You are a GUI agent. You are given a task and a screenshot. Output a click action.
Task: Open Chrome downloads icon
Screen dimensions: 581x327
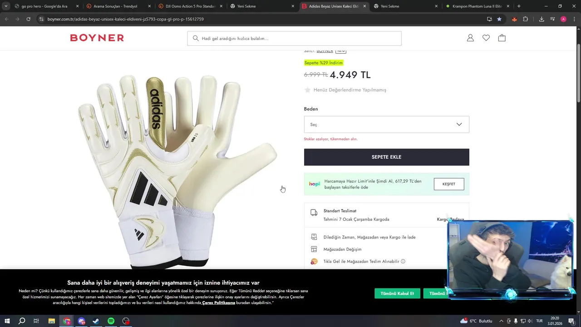542,19
